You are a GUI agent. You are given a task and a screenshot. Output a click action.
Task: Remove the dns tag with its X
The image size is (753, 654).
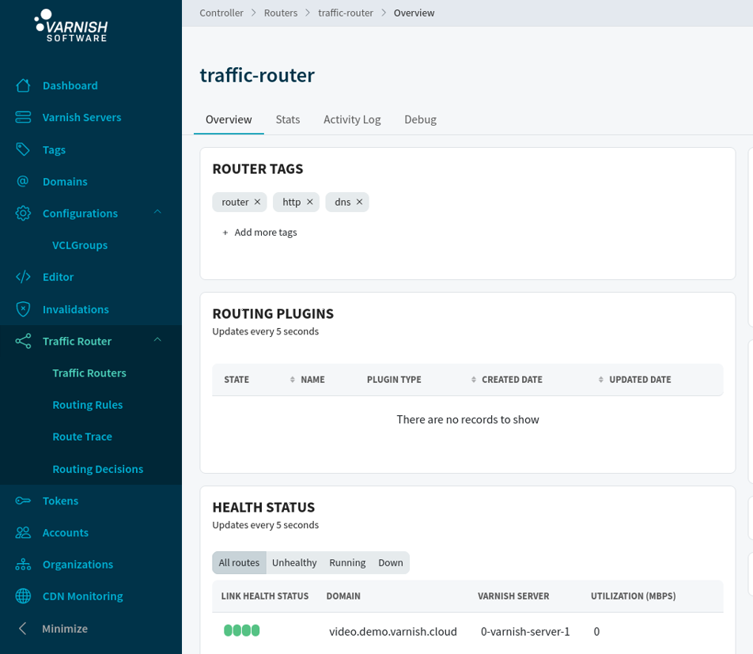click(359, 202)
